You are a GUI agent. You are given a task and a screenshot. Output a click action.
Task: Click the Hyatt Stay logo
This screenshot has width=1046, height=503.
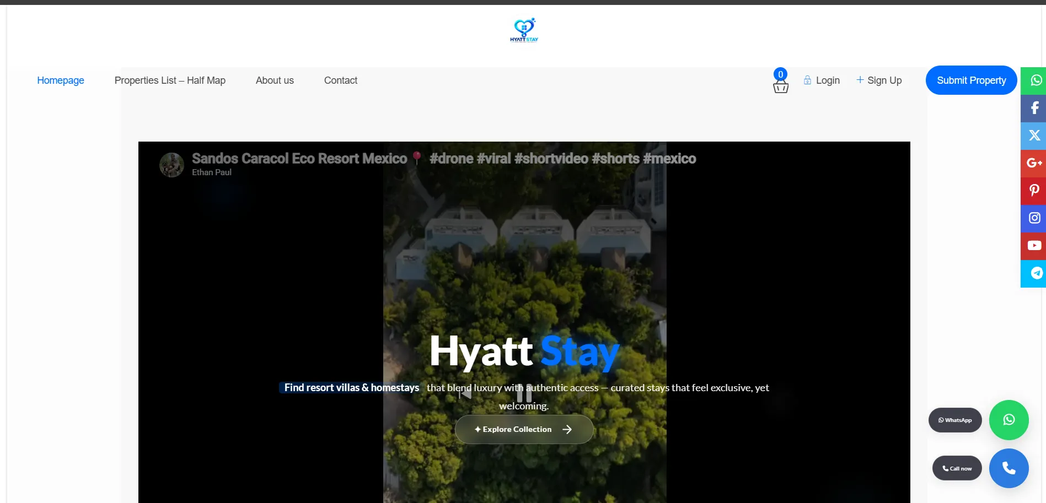[x=524, y=30]
